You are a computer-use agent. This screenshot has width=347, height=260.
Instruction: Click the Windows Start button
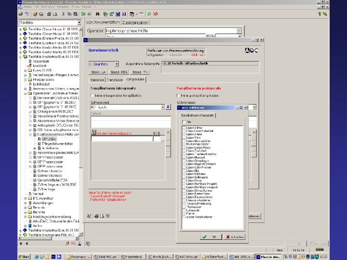pos(25,257)
